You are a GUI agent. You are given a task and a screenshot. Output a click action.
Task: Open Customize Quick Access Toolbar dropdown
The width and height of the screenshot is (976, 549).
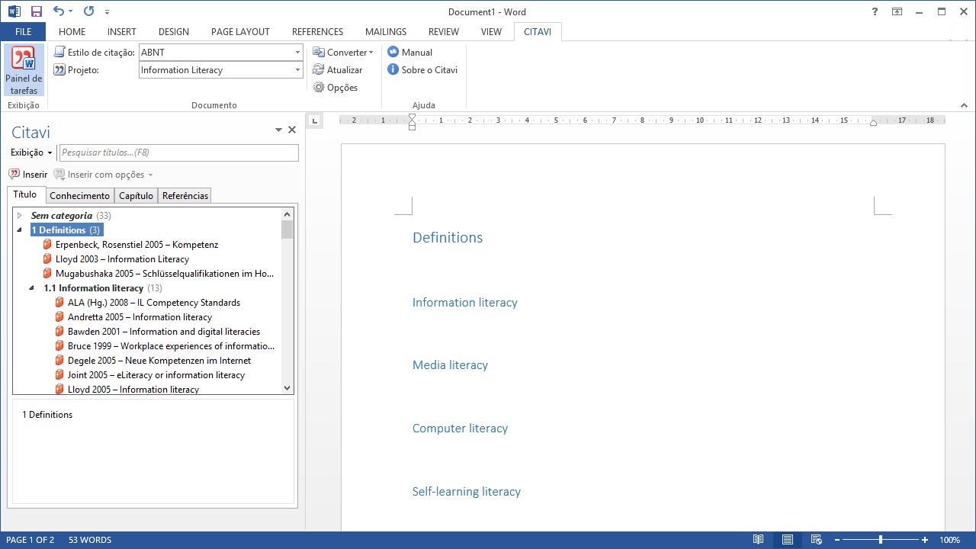tap(108, 11)
